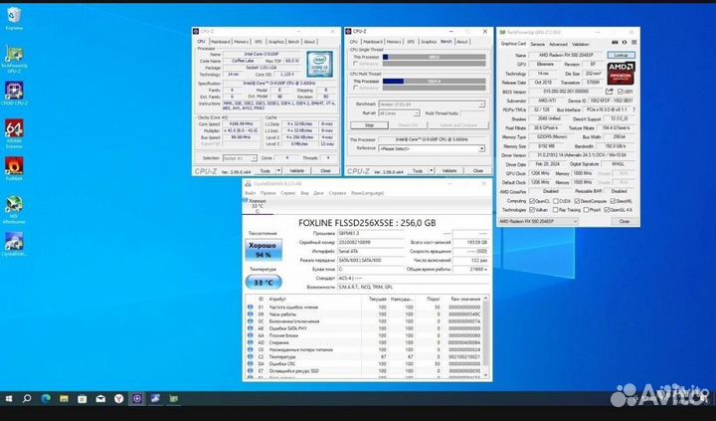
Task: Click the CPU Single Thread This Processor bar
Action: point(435,57)
